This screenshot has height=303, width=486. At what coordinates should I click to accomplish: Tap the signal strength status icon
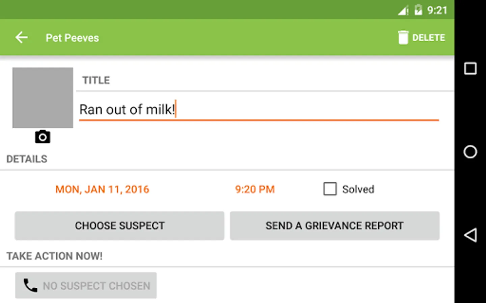[x=403, y=11]
